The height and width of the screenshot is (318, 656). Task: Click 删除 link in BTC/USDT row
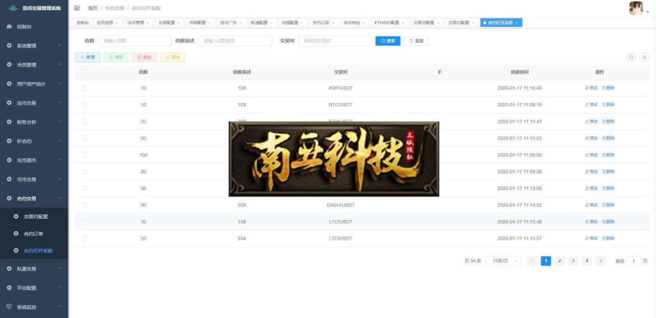pos(609,105)
